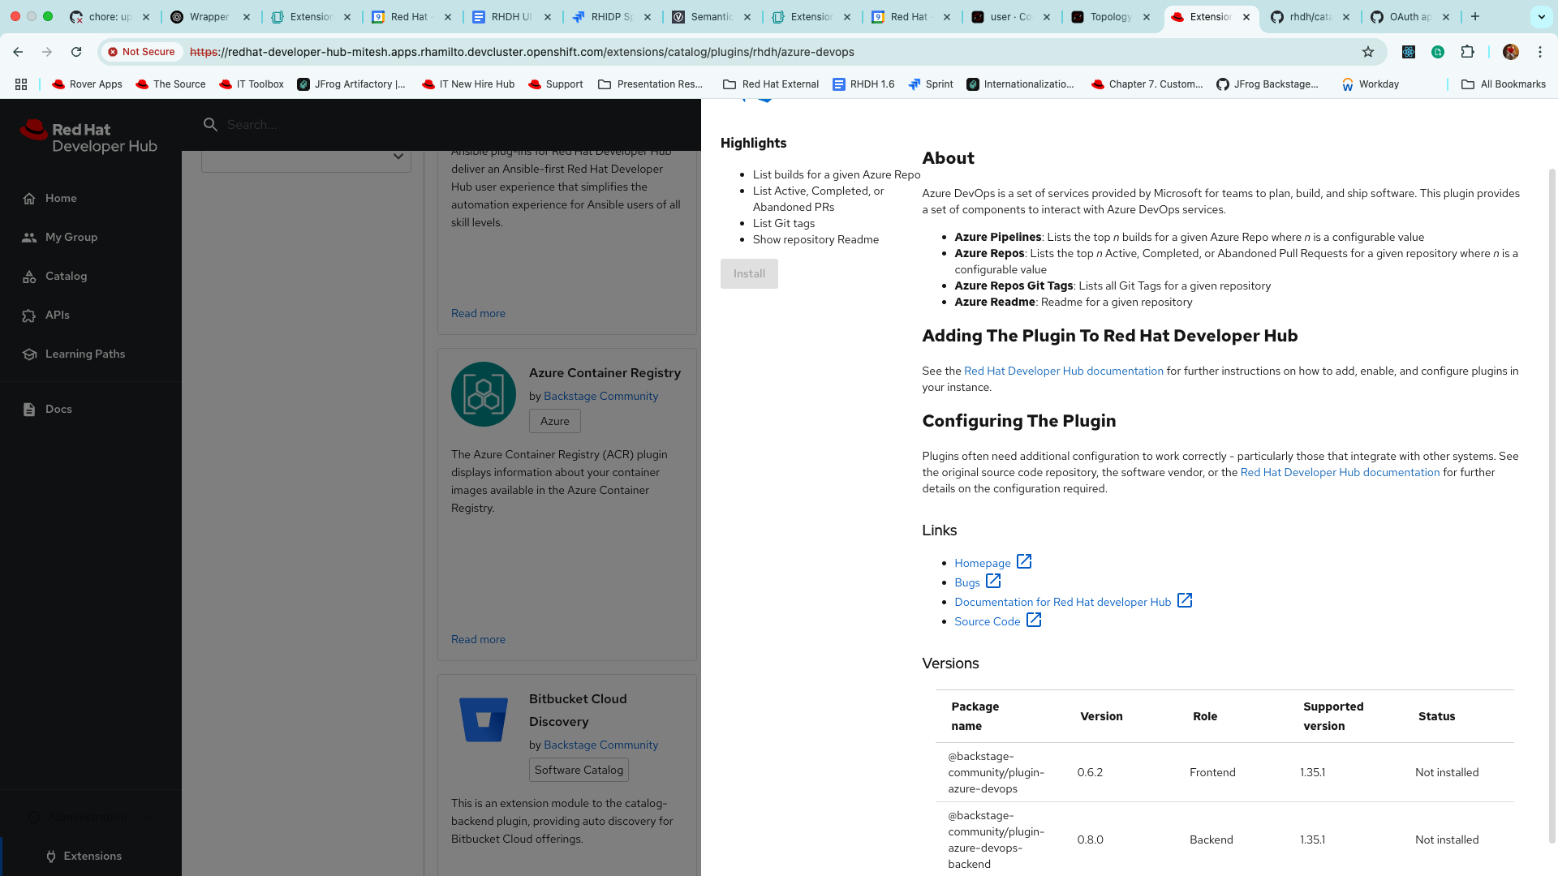1558x876 pixels.
Task: Click the Catalog sidebar icon
Action: tap(29, 277)
